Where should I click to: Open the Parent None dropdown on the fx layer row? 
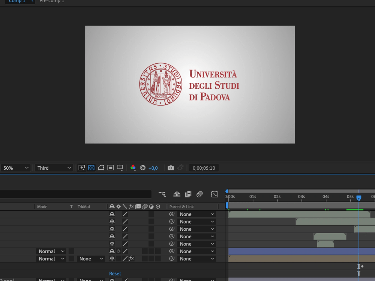tap(197, 259)
